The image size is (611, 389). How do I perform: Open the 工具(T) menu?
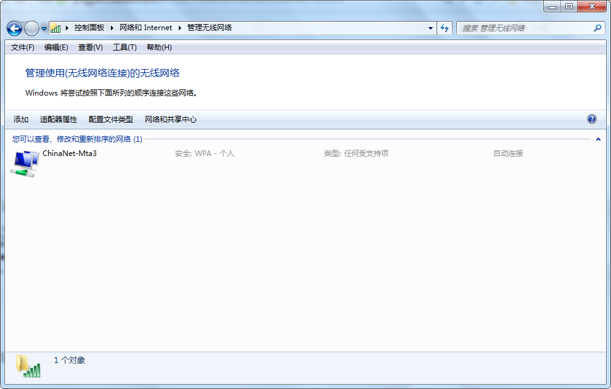point(125,47)
